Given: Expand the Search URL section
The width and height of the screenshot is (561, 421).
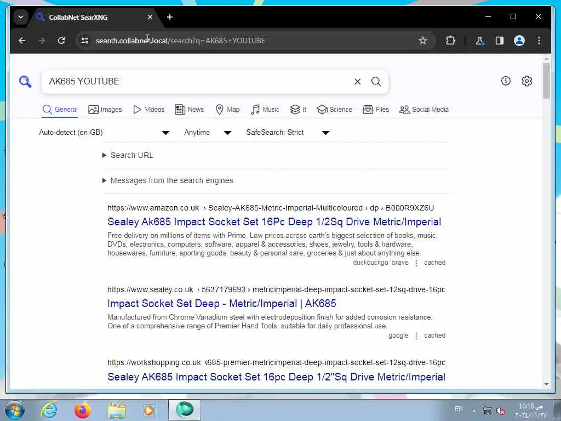Looking at the screenshot, I should pyautogui.click(x=128, y=155).
